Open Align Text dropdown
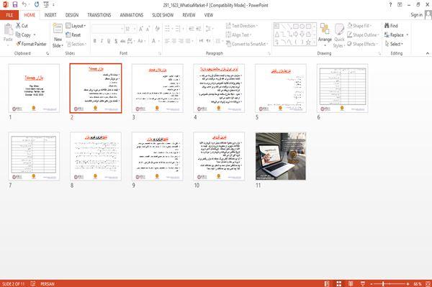432x287 pixels. [x=238, y=35]
